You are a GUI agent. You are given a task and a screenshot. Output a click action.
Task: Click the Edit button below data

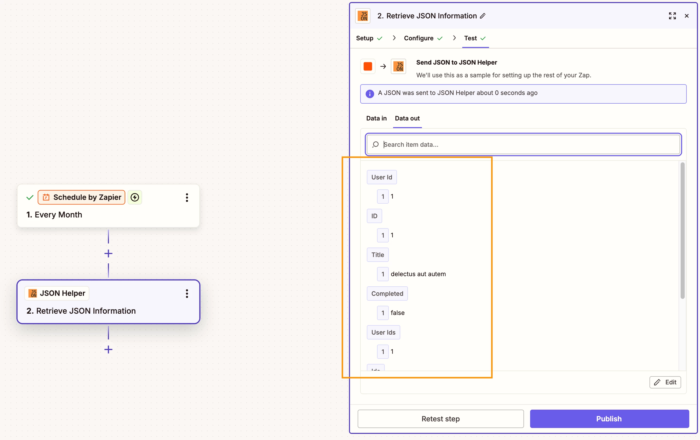click(x=665, y=382)
